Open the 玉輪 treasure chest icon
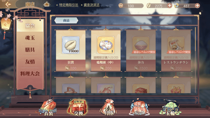The width and height of the screenshot is (210, 118). coord(170,108)
